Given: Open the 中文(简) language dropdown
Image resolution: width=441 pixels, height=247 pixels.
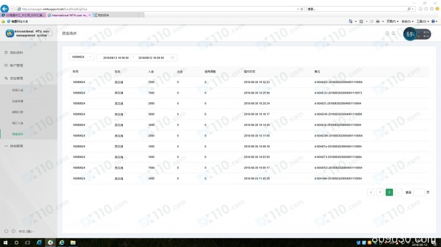Looking at the screenshot, I should (x=26, y=232).
